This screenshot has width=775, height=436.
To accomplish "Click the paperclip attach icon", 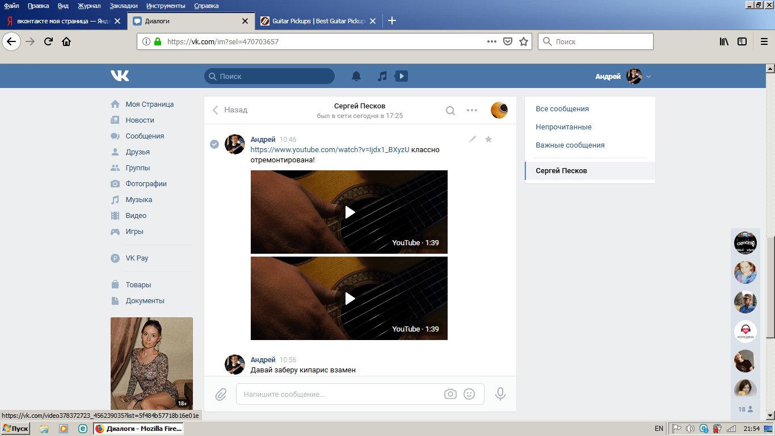I will (x=221, y=394).
